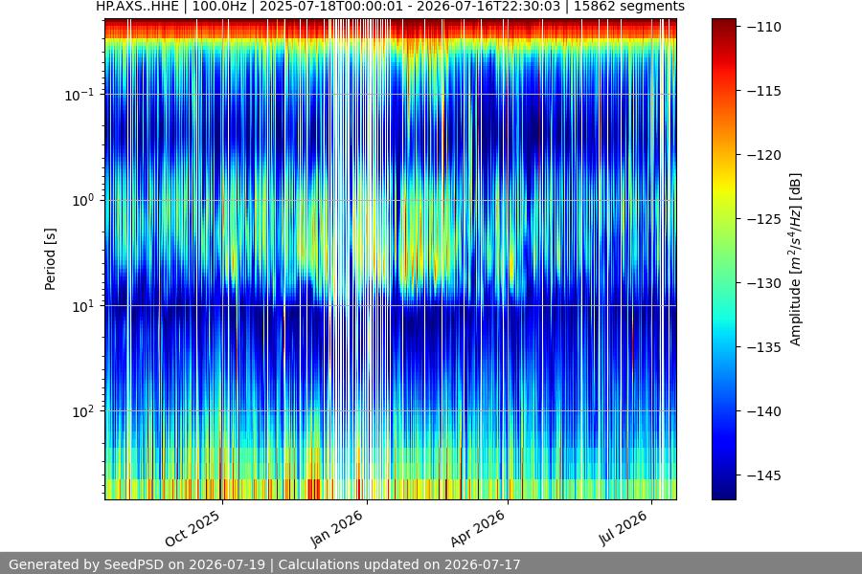Click the 'Generated by SeedPSD' footer text
Screen dimensions: 862x574
(264, 564)
